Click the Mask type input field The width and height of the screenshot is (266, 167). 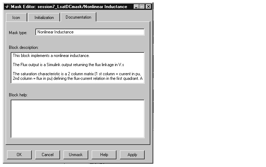coord(90,32)
